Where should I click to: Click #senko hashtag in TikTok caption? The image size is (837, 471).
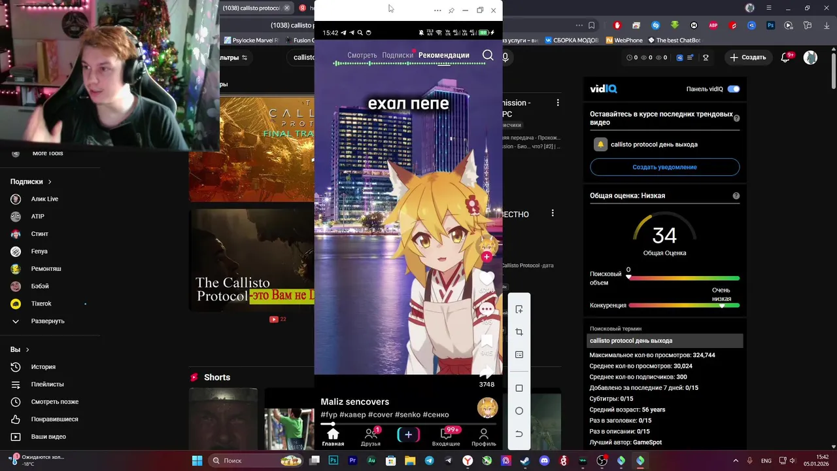pos(407,415)
